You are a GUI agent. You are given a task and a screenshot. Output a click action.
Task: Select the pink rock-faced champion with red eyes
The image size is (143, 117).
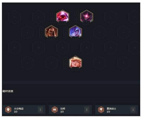tap(63, 16)
